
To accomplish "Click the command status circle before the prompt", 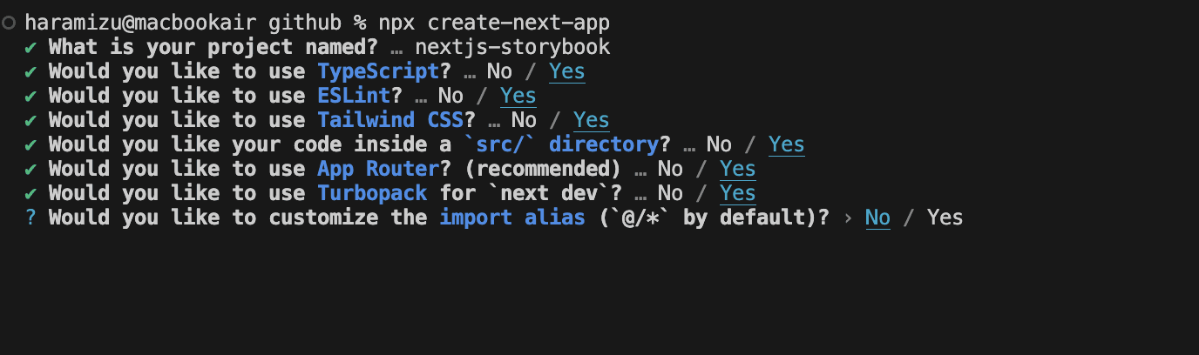I will [10, 23].
